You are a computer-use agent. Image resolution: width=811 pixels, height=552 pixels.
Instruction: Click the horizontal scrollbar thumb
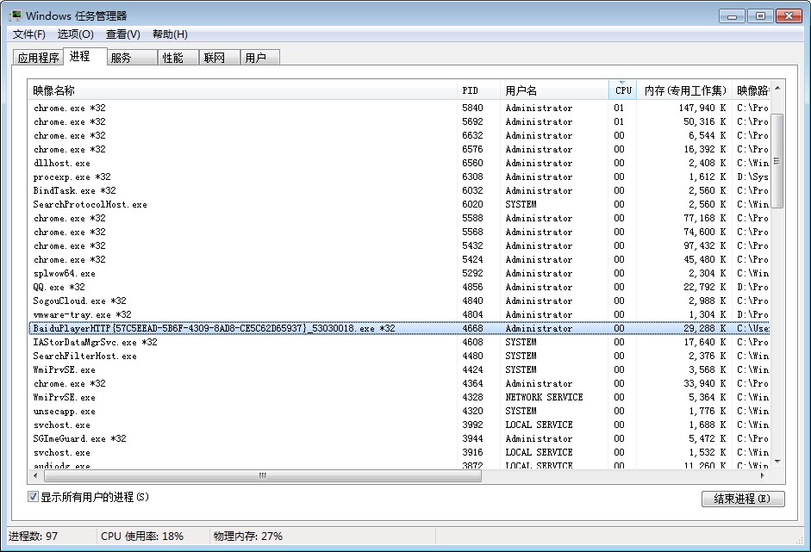tap(262, 475)
